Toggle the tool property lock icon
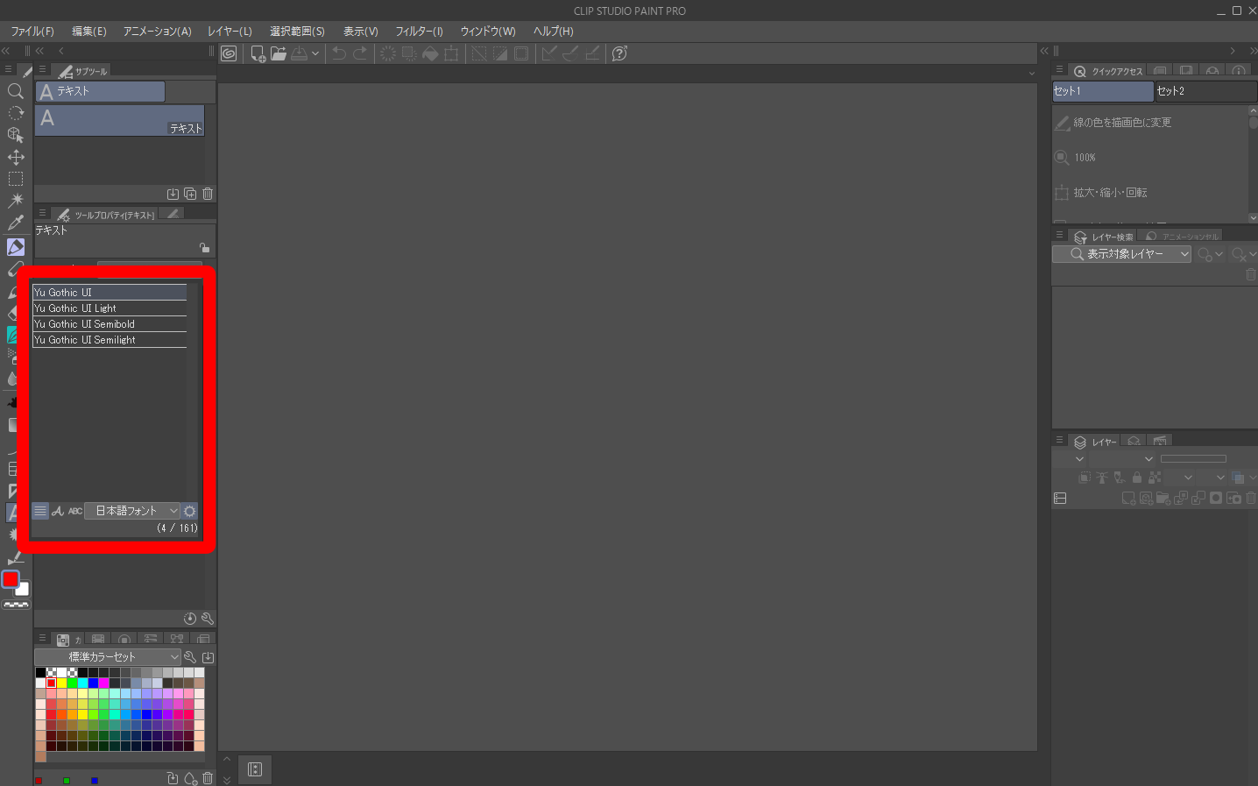This screenshot has width=1258, height=786. point(203,248)
